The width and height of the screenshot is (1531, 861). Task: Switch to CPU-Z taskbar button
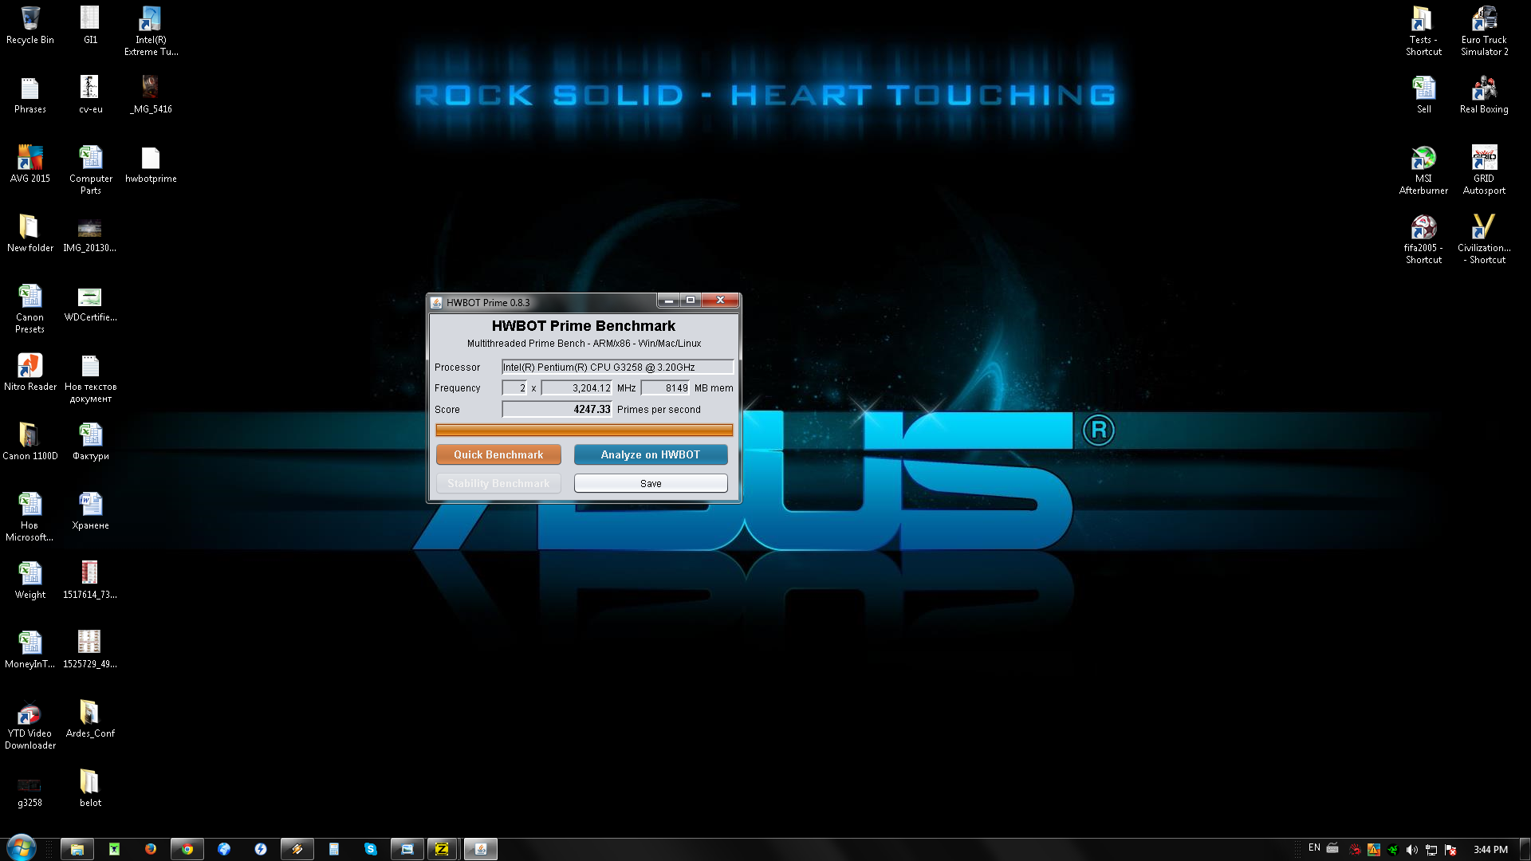(x=442, y=849)
